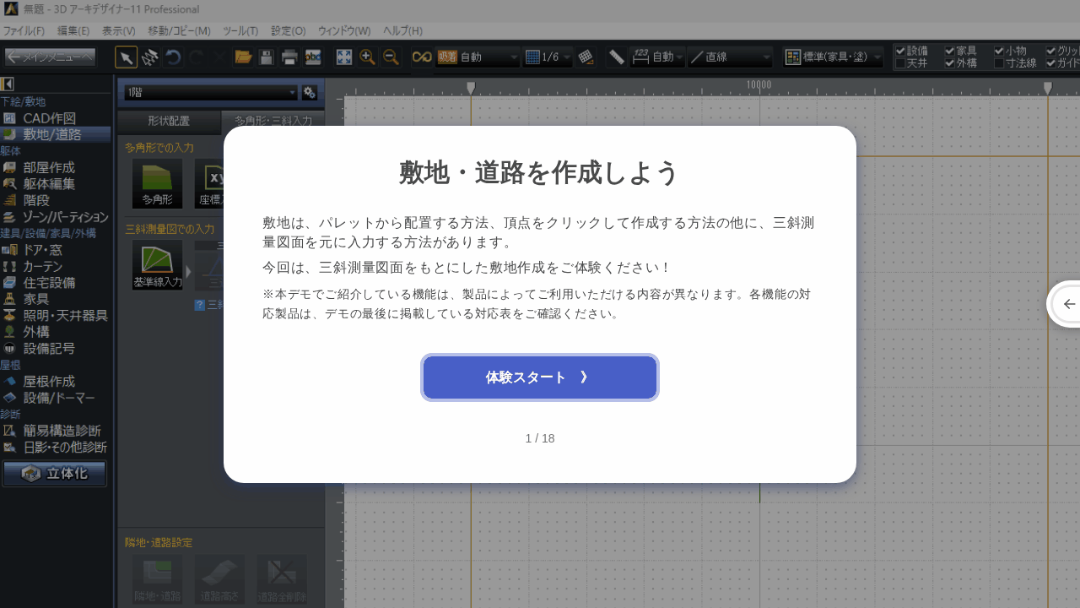Open the 吸着 自動 snap dropdown
This screenshot has width=1080, height=608.
point(478,57)
